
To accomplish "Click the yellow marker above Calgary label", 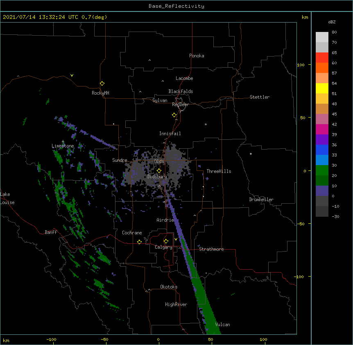I will (x=166, y=241).
